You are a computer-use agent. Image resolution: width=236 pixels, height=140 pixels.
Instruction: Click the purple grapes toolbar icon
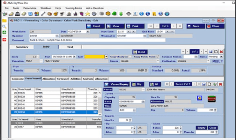pyautogui.click(x=81, y=14)
